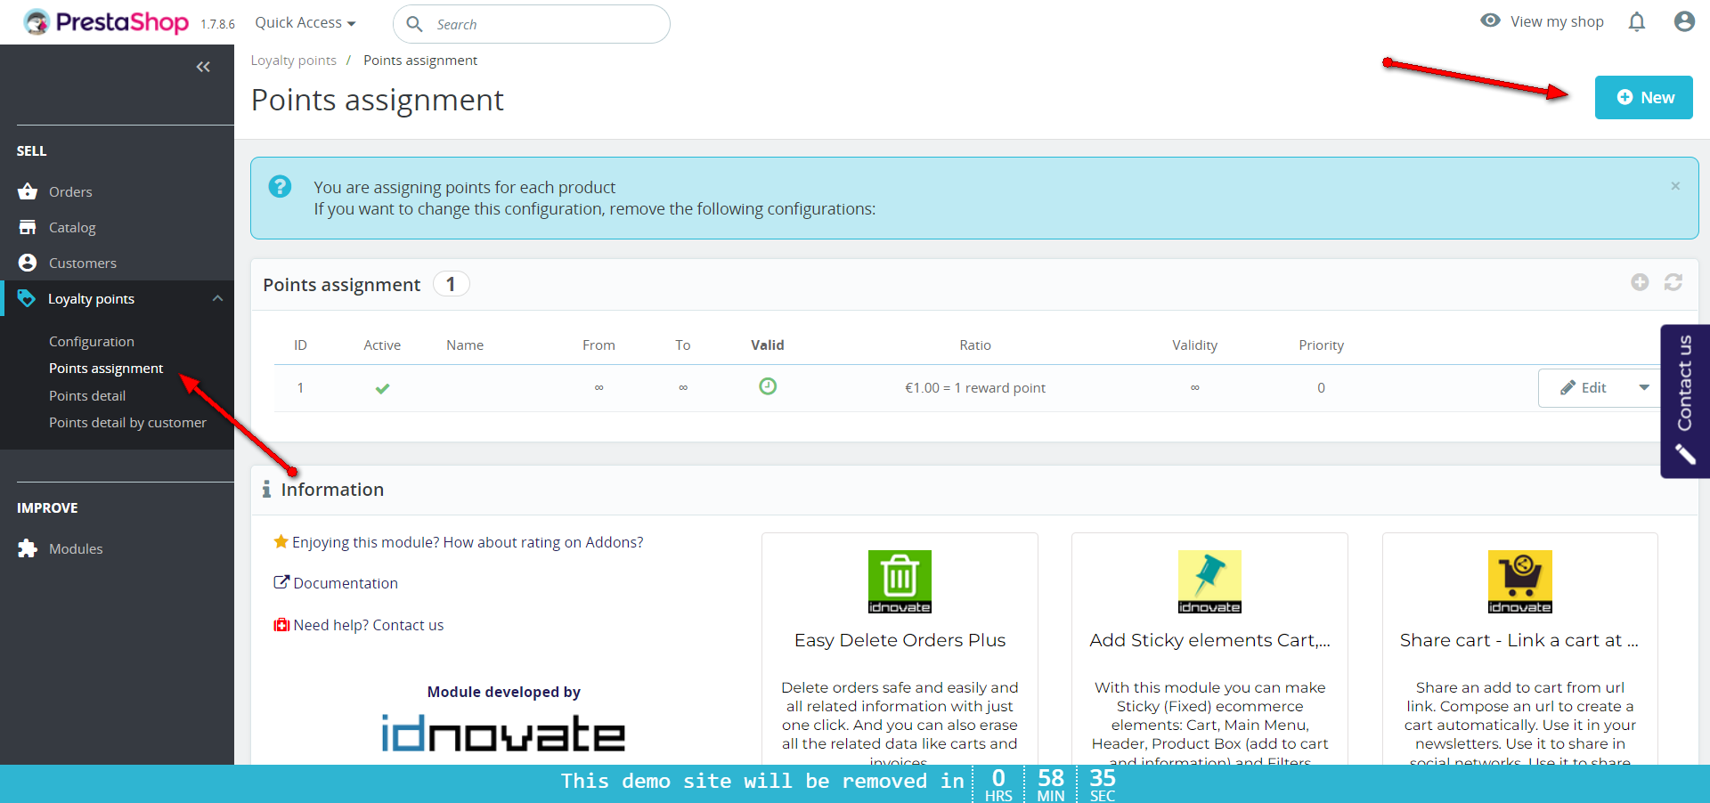This screenshot has height=803, width=1710.
Task: Open the Contact us side tab
Action: [1685, 401]
